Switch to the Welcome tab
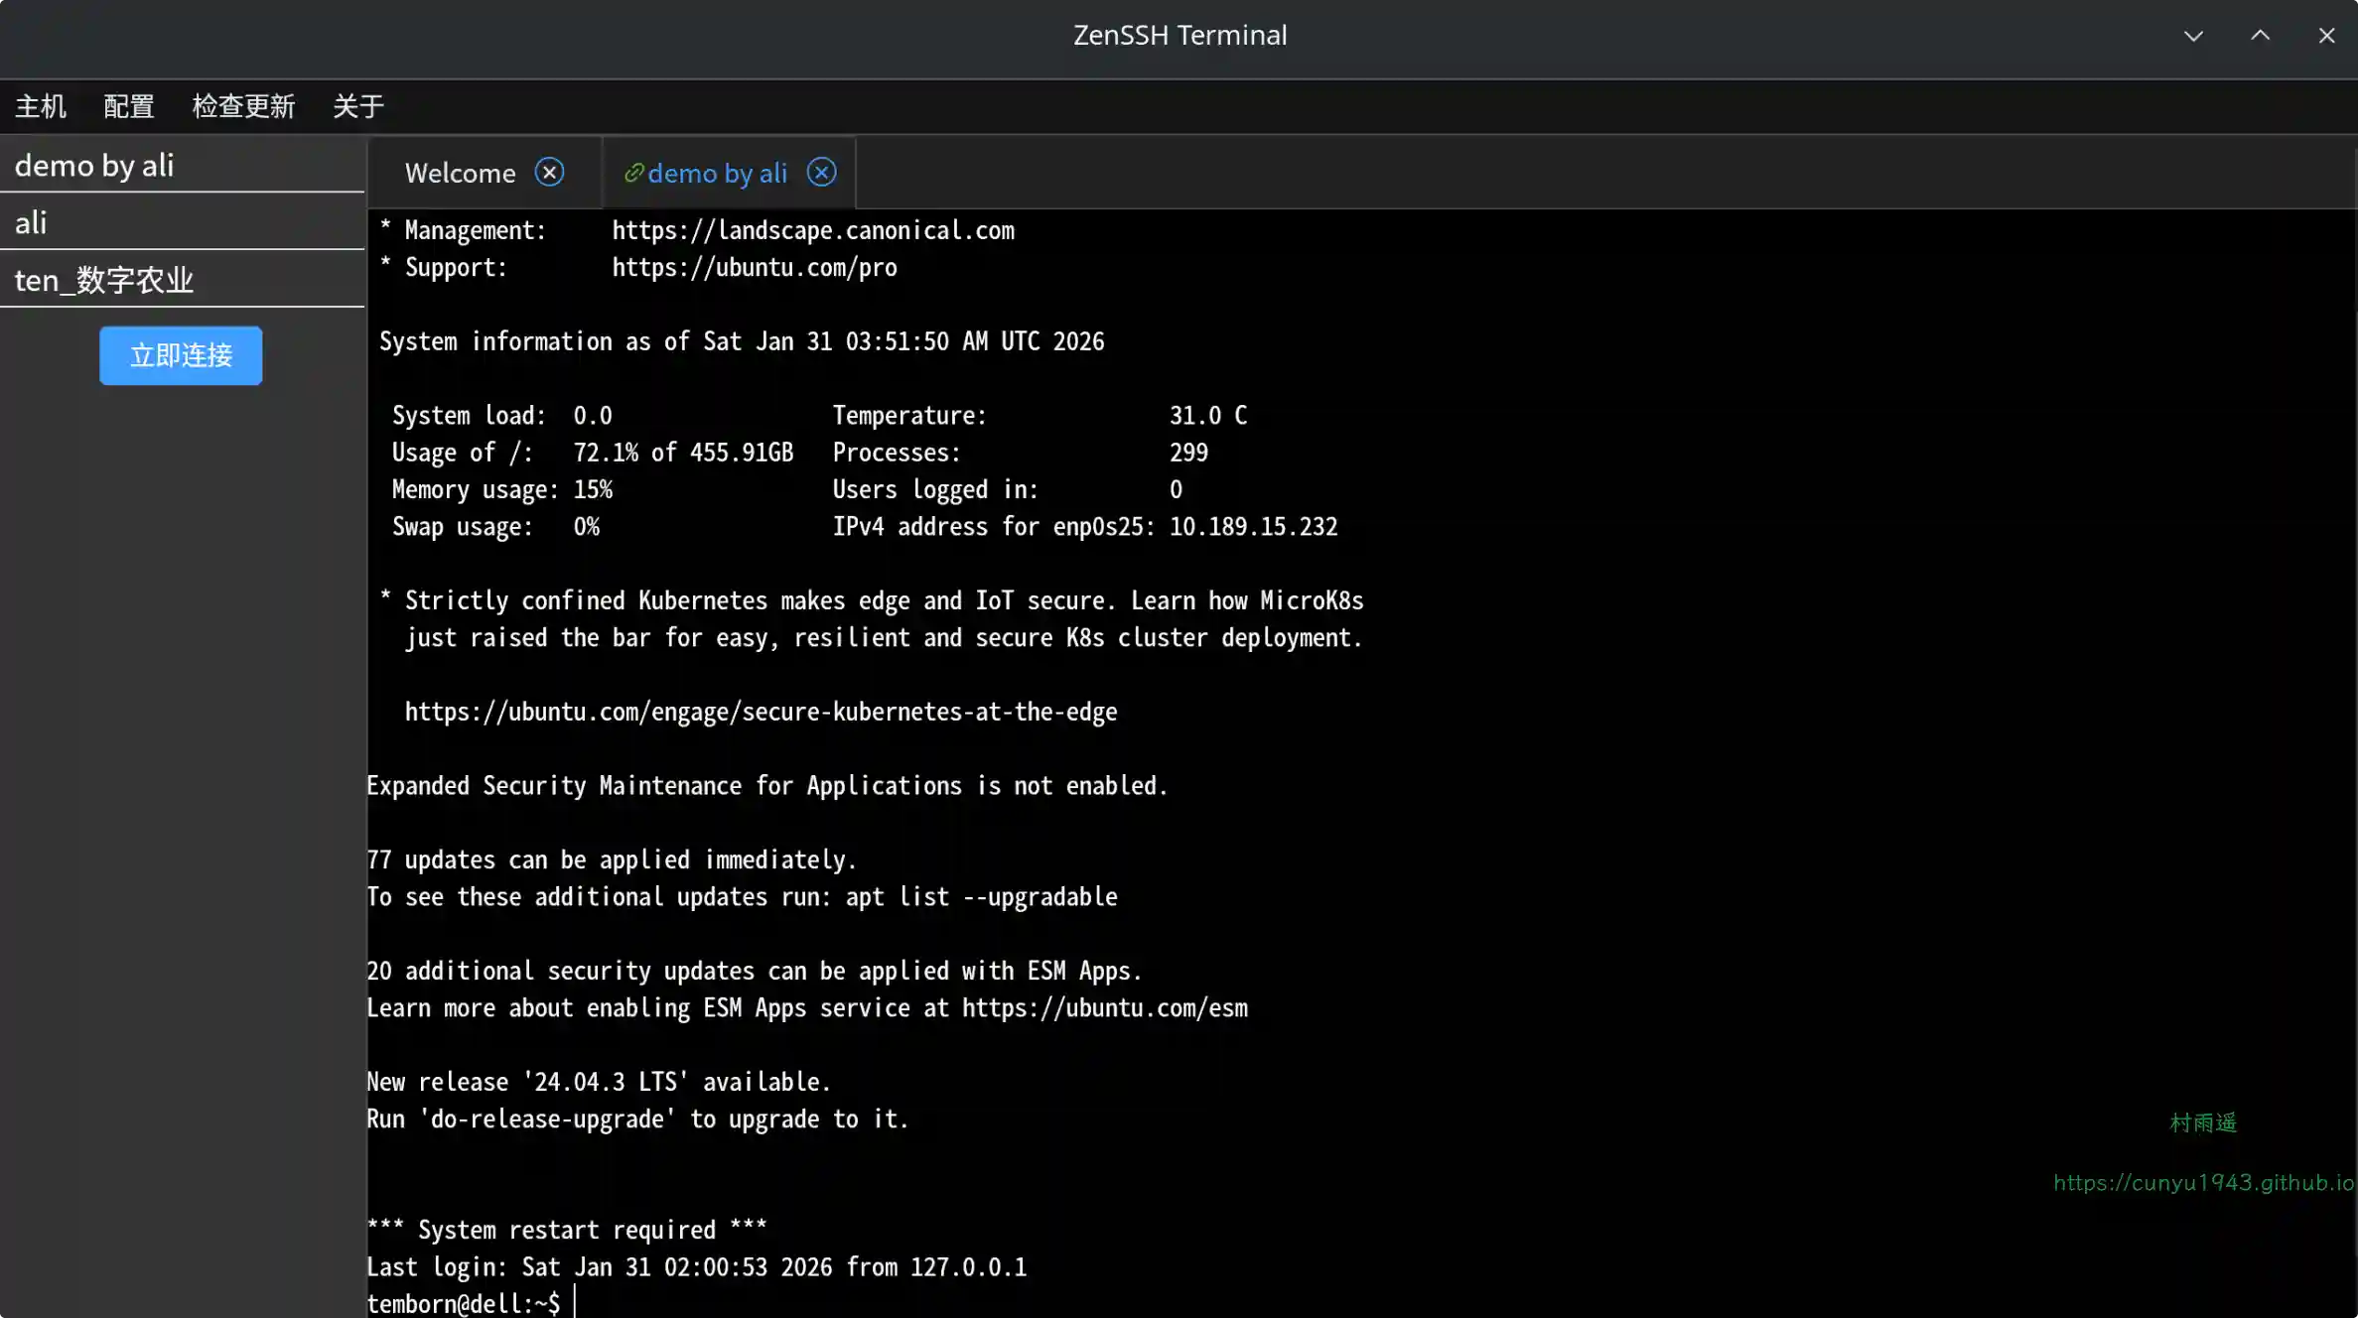 tap(460, 174)
